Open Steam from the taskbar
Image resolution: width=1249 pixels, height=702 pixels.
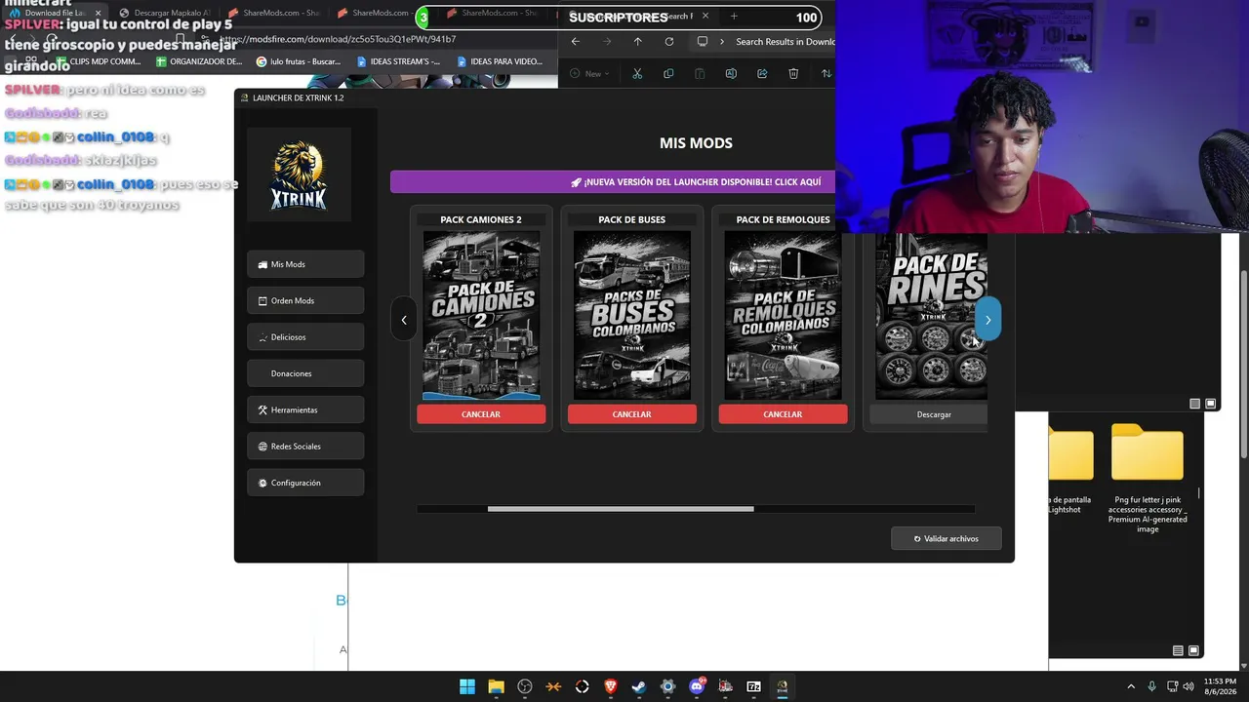(x=639, y=686)
